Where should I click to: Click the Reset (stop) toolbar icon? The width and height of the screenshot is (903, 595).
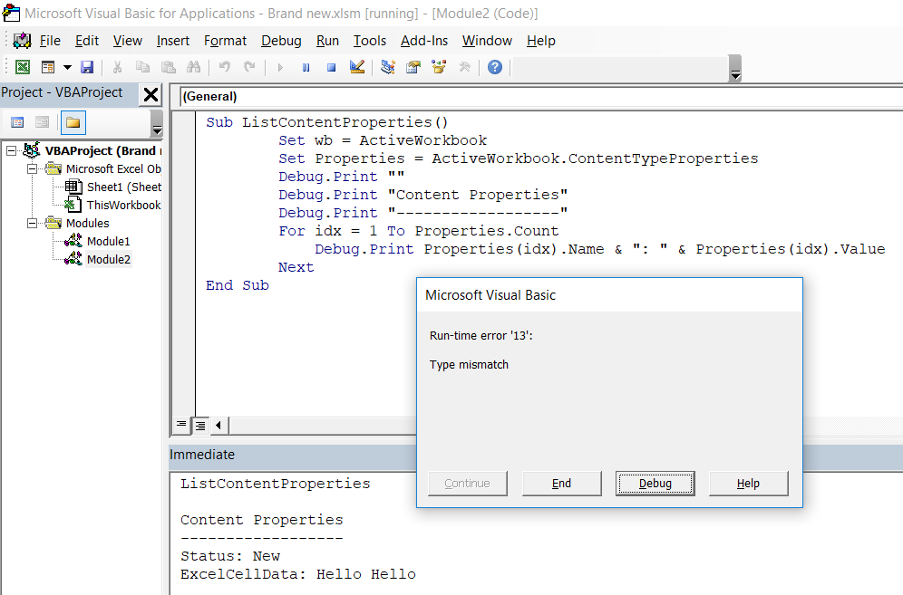331,67
